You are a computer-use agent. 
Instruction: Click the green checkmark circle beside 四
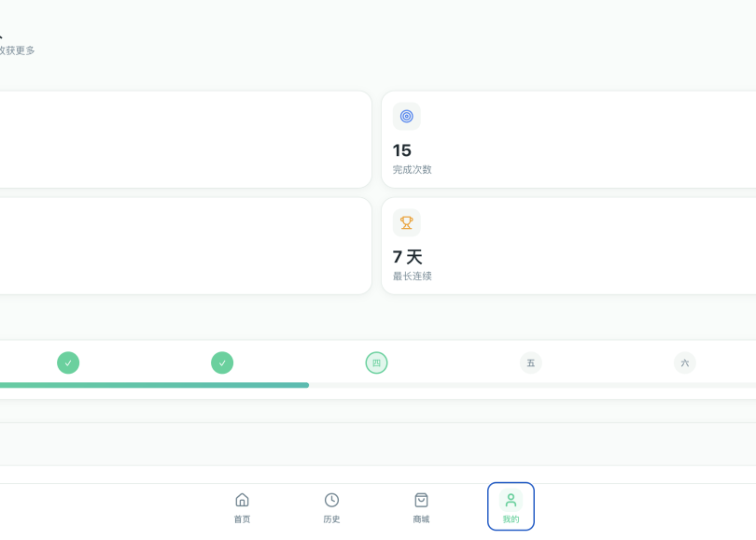[222, 362]
